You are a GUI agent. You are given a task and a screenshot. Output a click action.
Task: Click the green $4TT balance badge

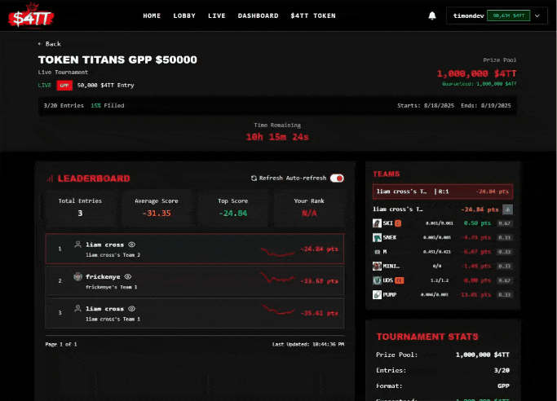click(x=508, y=15)
